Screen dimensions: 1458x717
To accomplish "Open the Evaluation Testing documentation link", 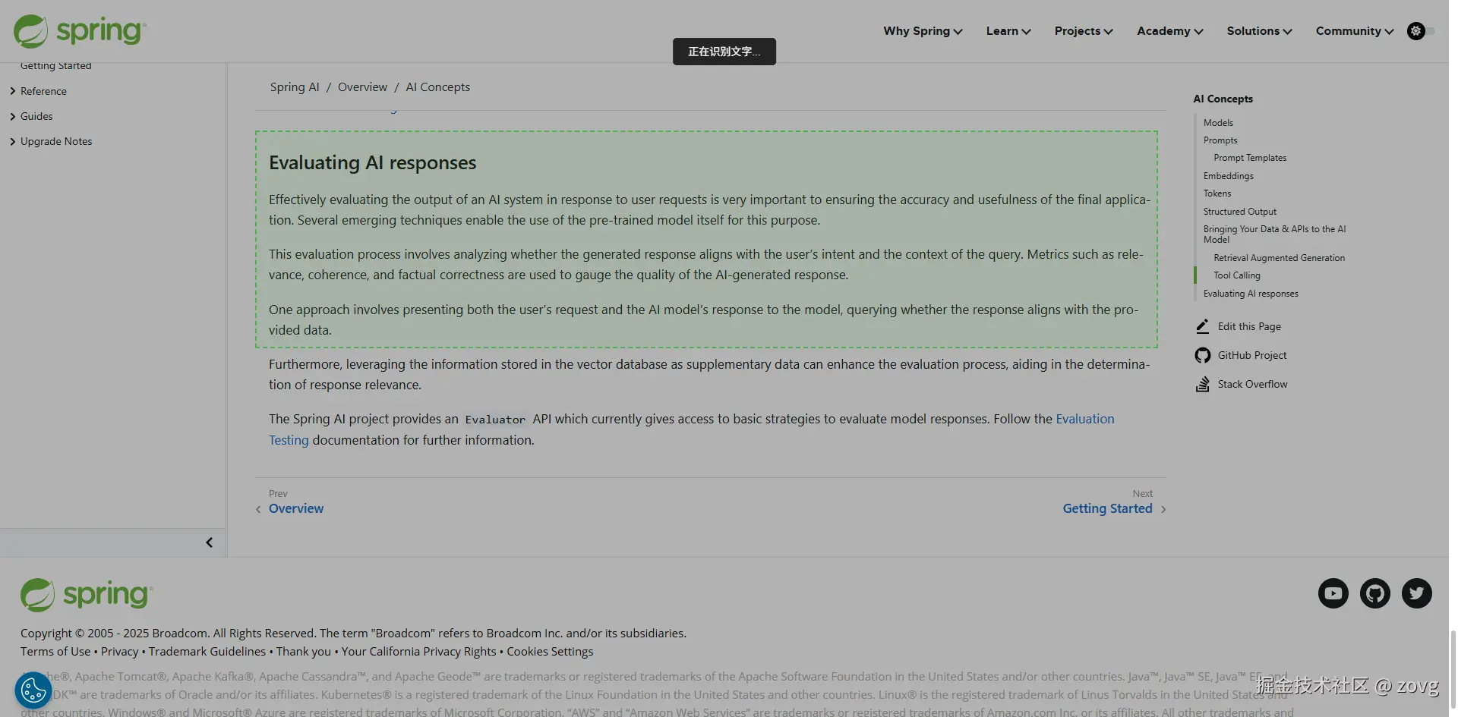I will (x=1085, y=419).
